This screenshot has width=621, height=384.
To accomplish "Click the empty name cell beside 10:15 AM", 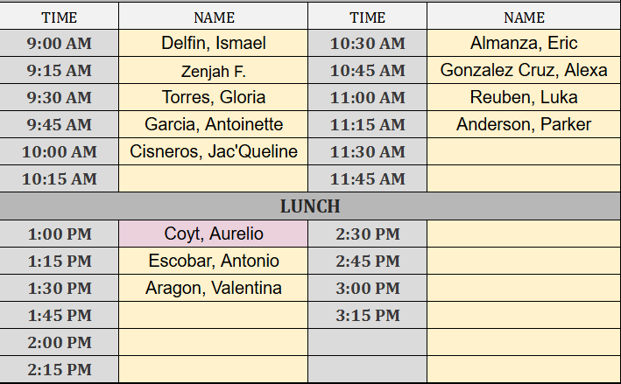I will 214,178.
